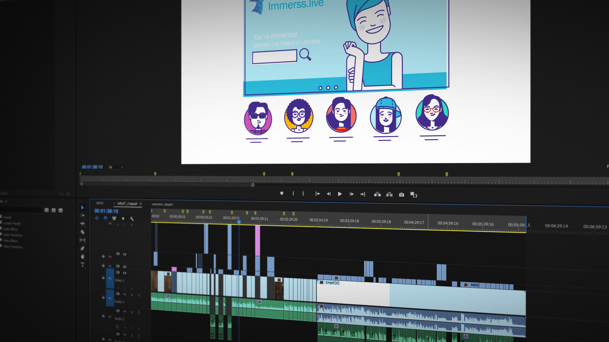Expand Audio Effects folder in Effects panel
Image resolution: width=609 pixels, height=342 pixels.
point(11,229)
